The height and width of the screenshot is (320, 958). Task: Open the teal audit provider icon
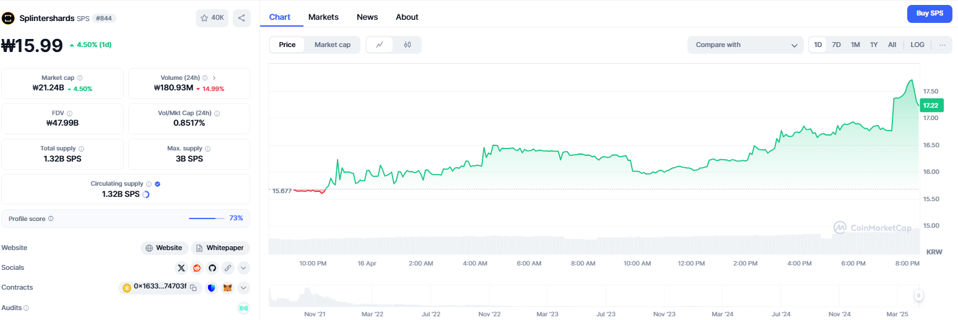[x=243, y=308]
